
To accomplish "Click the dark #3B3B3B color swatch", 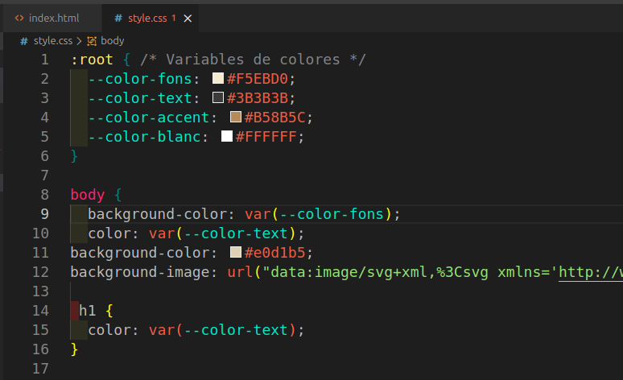I will coord(218,98).
